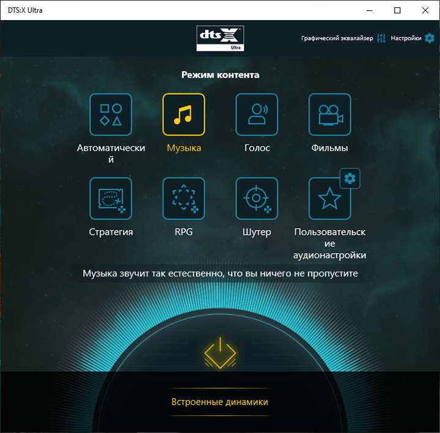440x433 pixels.
Task: Click the Голос label text
Action: pyautogui.click(x=257, y=148)
